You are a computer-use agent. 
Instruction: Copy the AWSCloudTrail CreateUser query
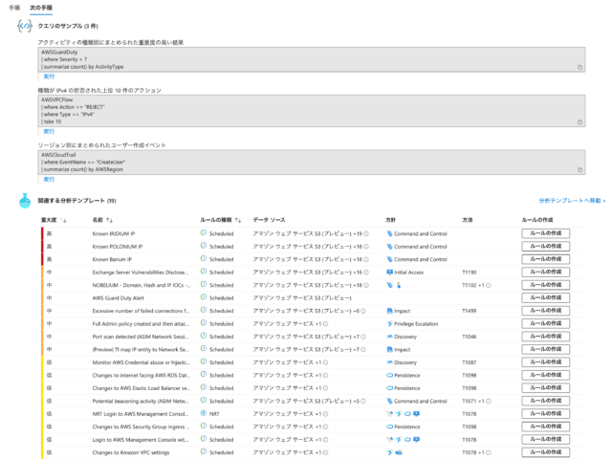[x=579, y=170]
